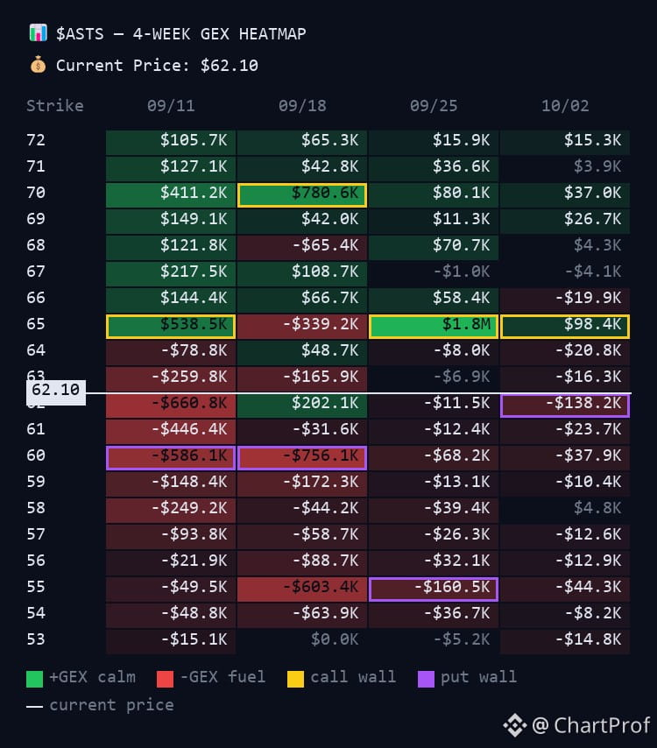The width and height of the screenshot is (657, 748).
Task: Click the -$603.4K cell at strike 55
Action: pyautogui.click(x=302, y=589)
